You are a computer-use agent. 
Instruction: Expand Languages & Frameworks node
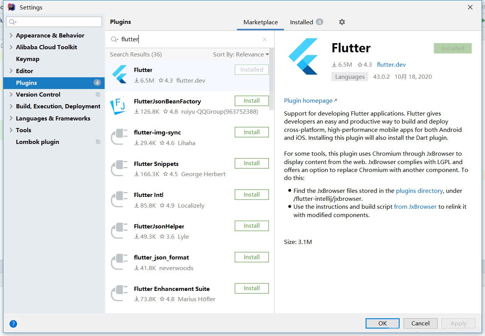pyautogui.click(x=11, y=118)
